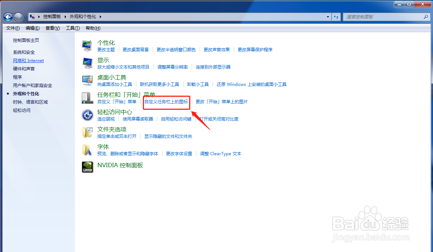Expand the back button history chevron
Screen dimensions: 433x252
[25, 17]
